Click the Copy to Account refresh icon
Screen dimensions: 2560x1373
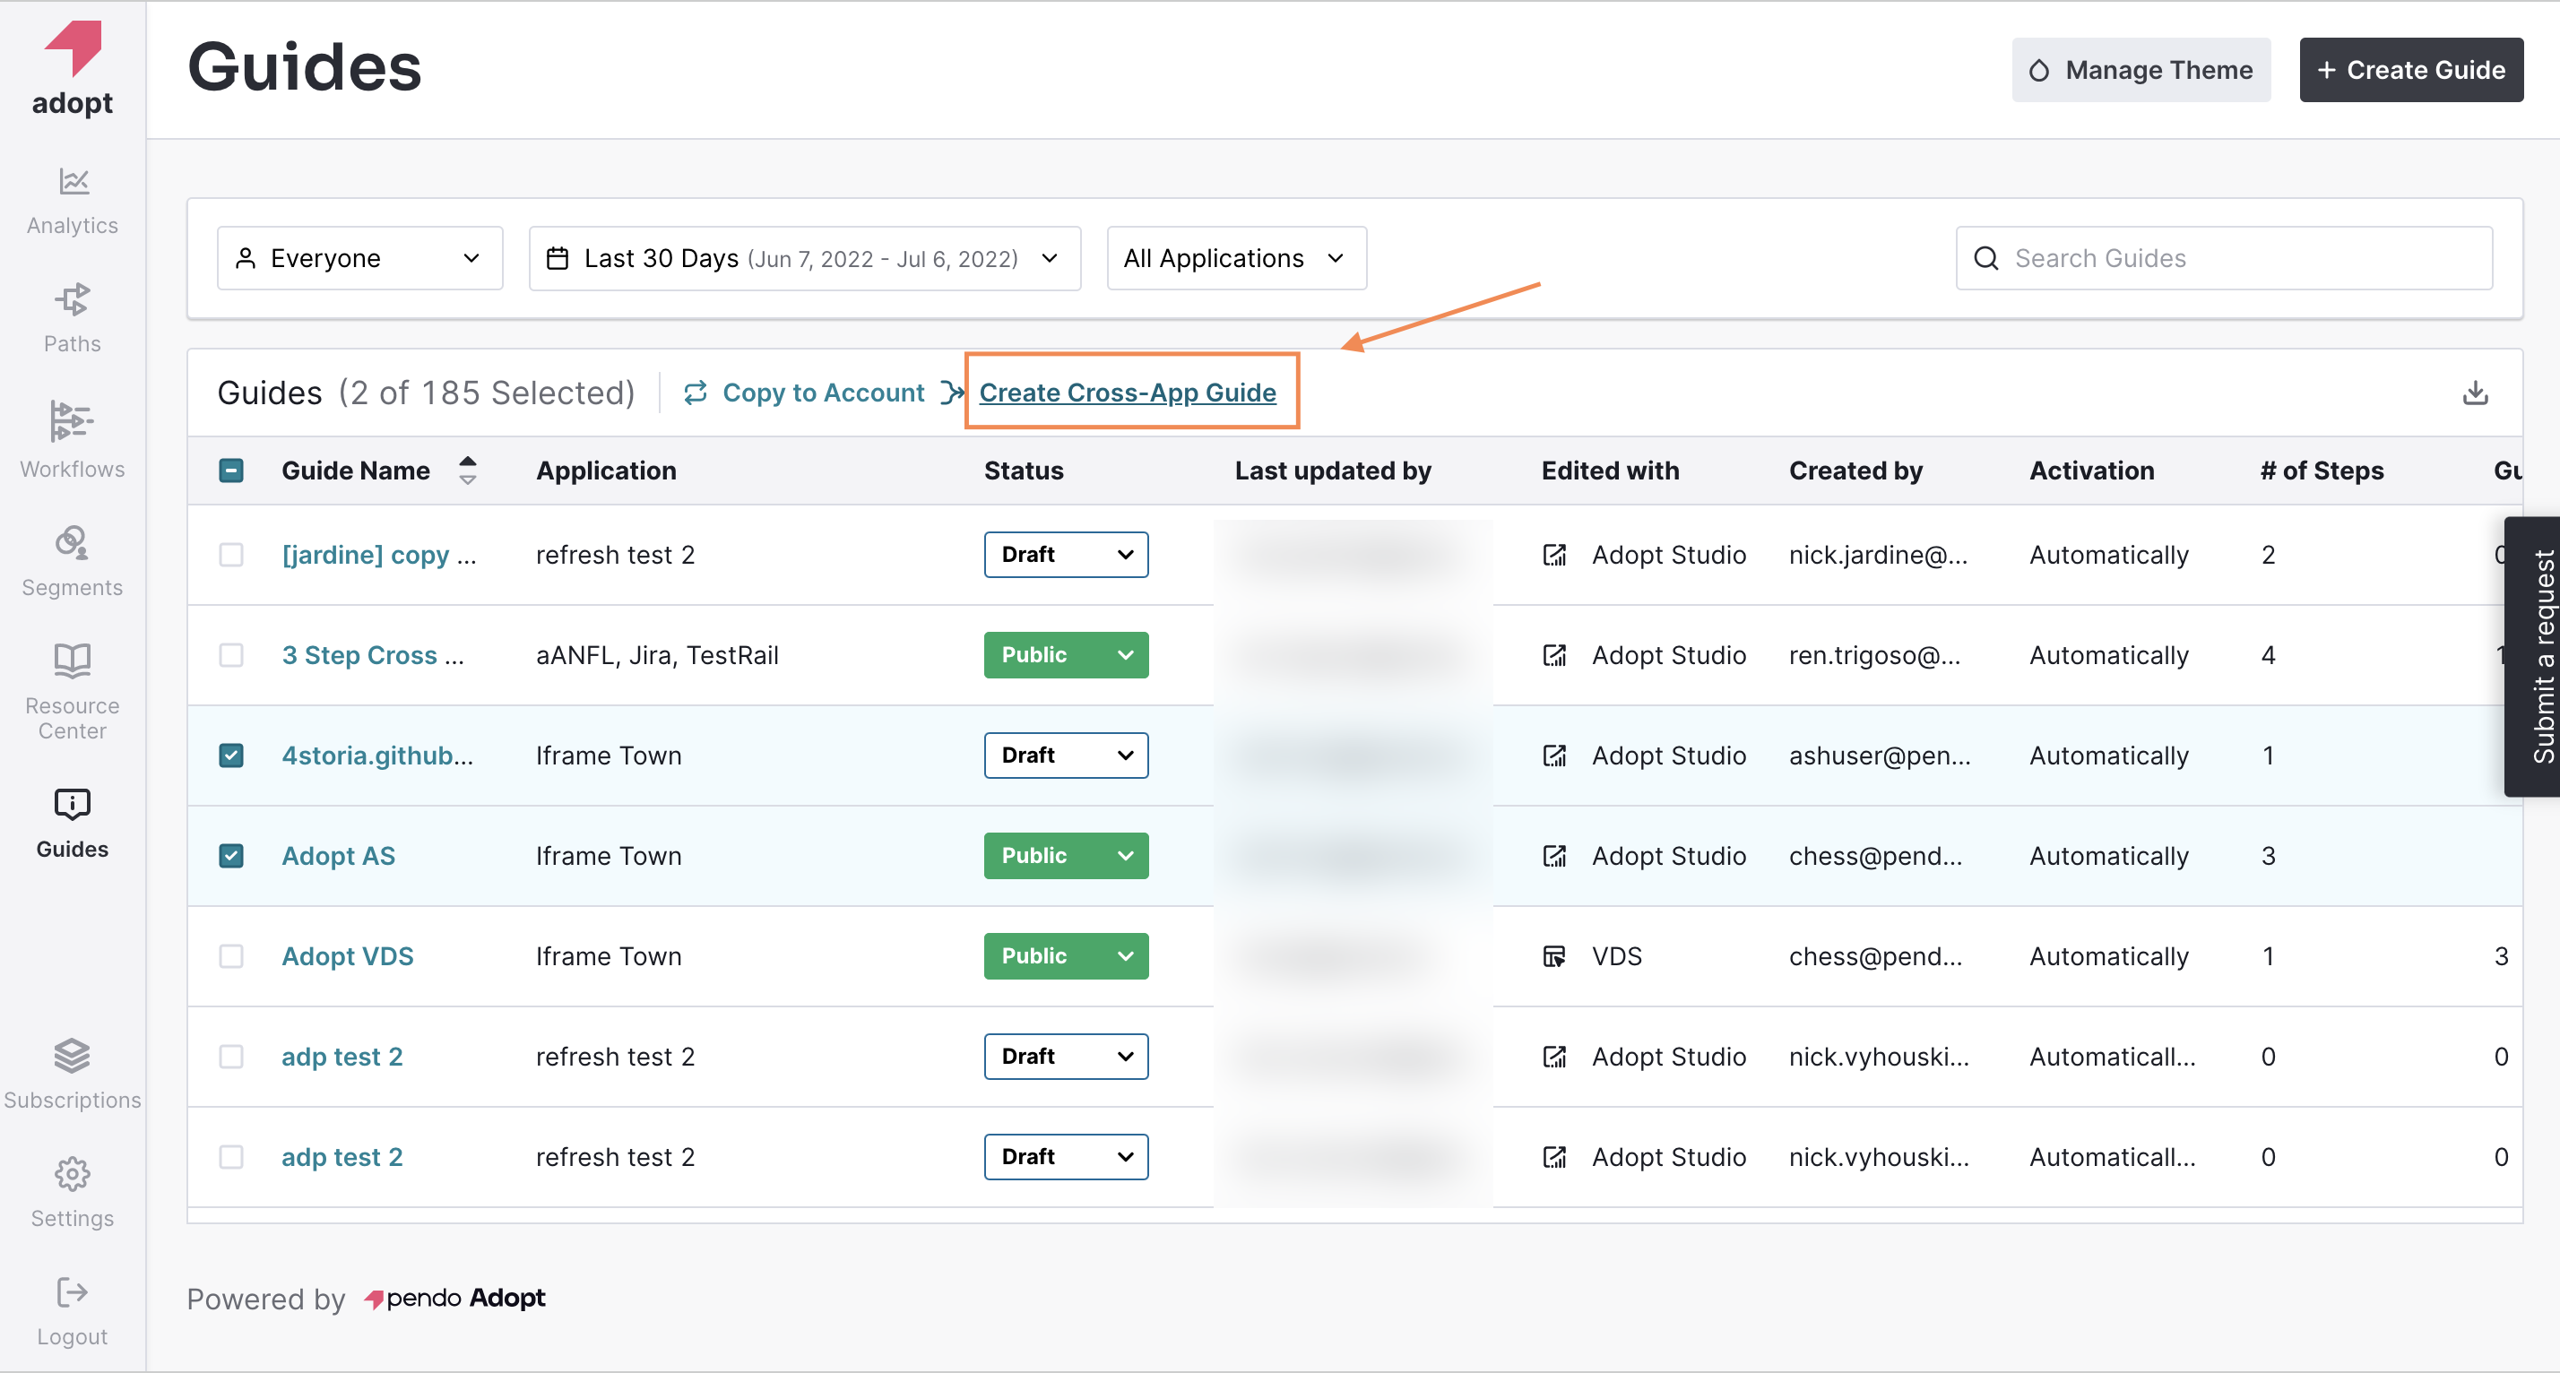[x=696, y=393]
